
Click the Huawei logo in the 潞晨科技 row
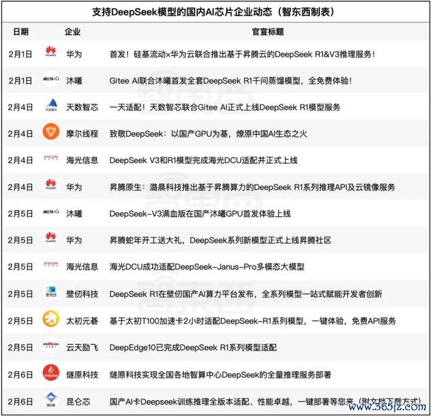(51, 185)
